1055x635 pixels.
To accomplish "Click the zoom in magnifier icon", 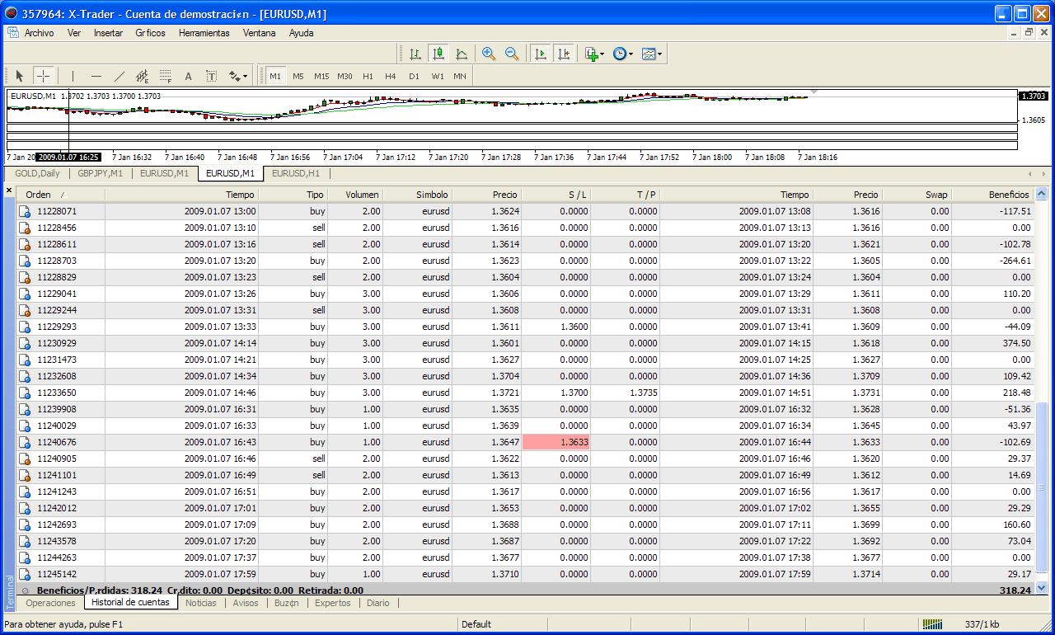I will point(489,54).
